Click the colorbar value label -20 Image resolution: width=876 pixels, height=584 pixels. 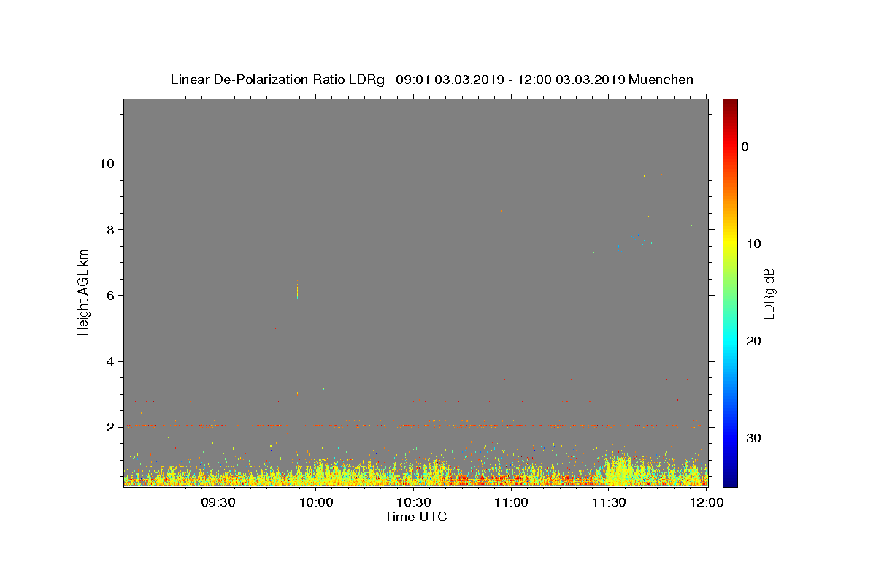pos(752,341)
